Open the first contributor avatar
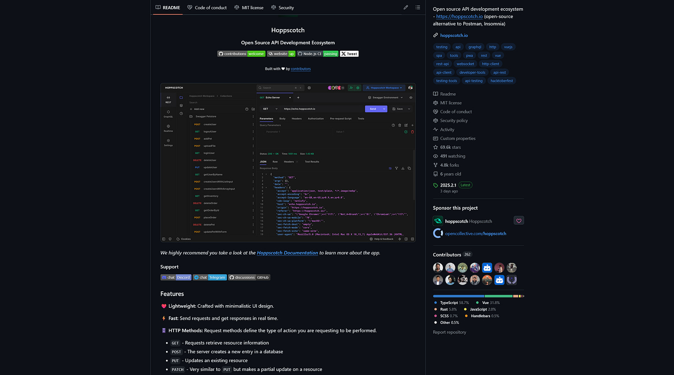This screenshot has width=674, height=375. 438,268
